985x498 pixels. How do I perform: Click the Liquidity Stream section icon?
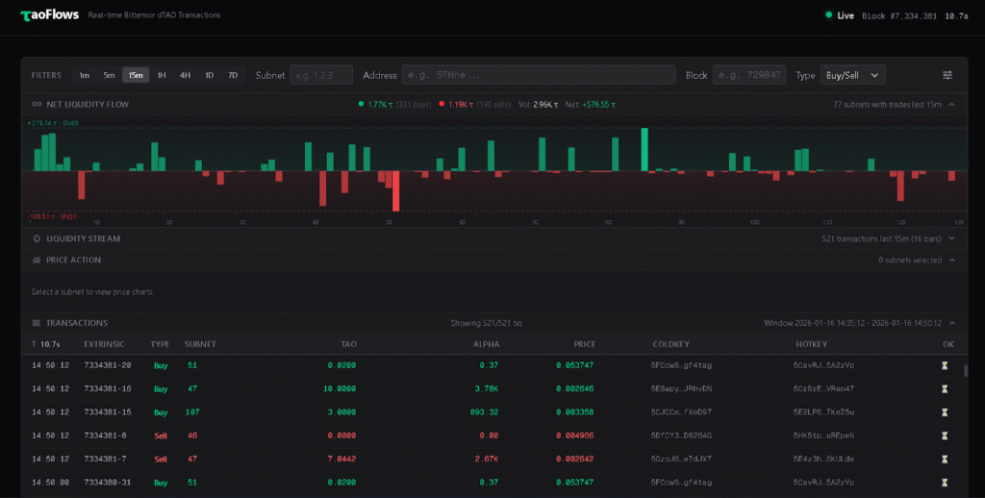(37, 238)
